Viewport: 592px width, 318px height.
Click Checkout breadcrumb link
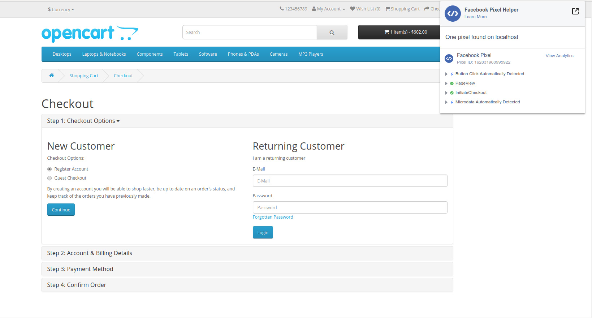[123, 76]
